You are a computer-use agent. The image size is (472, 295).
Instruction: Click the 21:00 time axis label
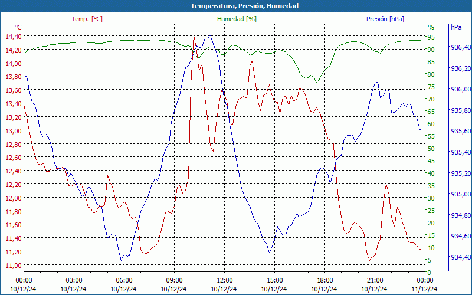tap(375, 281)
